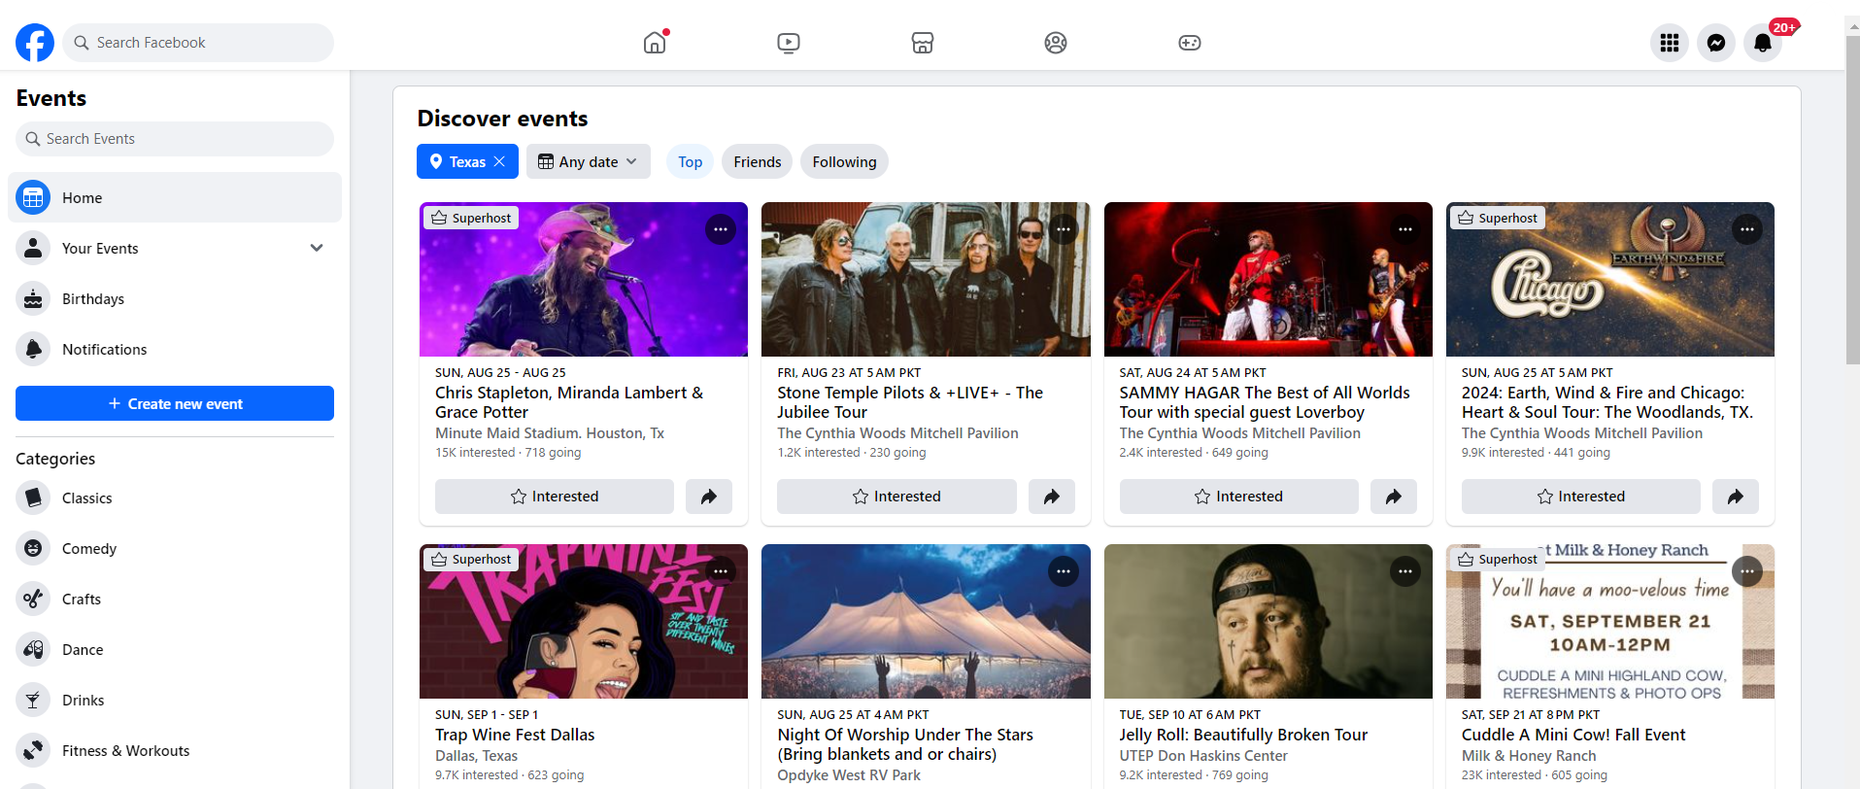1860x789 pixels.
Task: Open the Comedy category
Action: tap(175, 548)
